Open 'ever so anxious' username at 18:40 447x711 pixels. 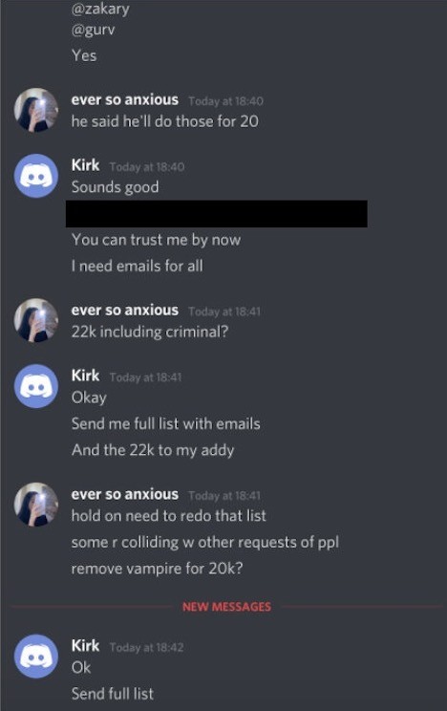(125, 99)
